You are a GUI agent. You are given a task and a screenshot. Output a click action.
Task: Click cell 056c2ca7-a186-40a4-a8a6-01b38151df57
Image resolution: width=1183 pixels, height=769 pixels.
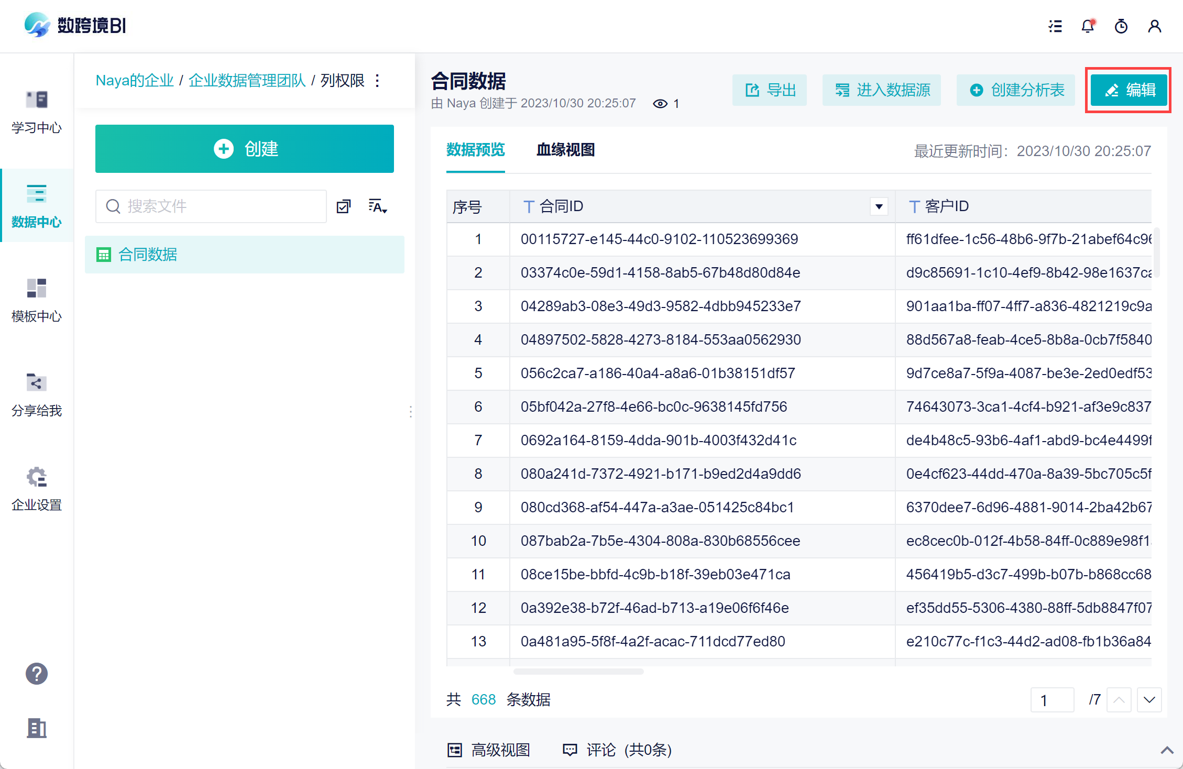coord(703,373)
